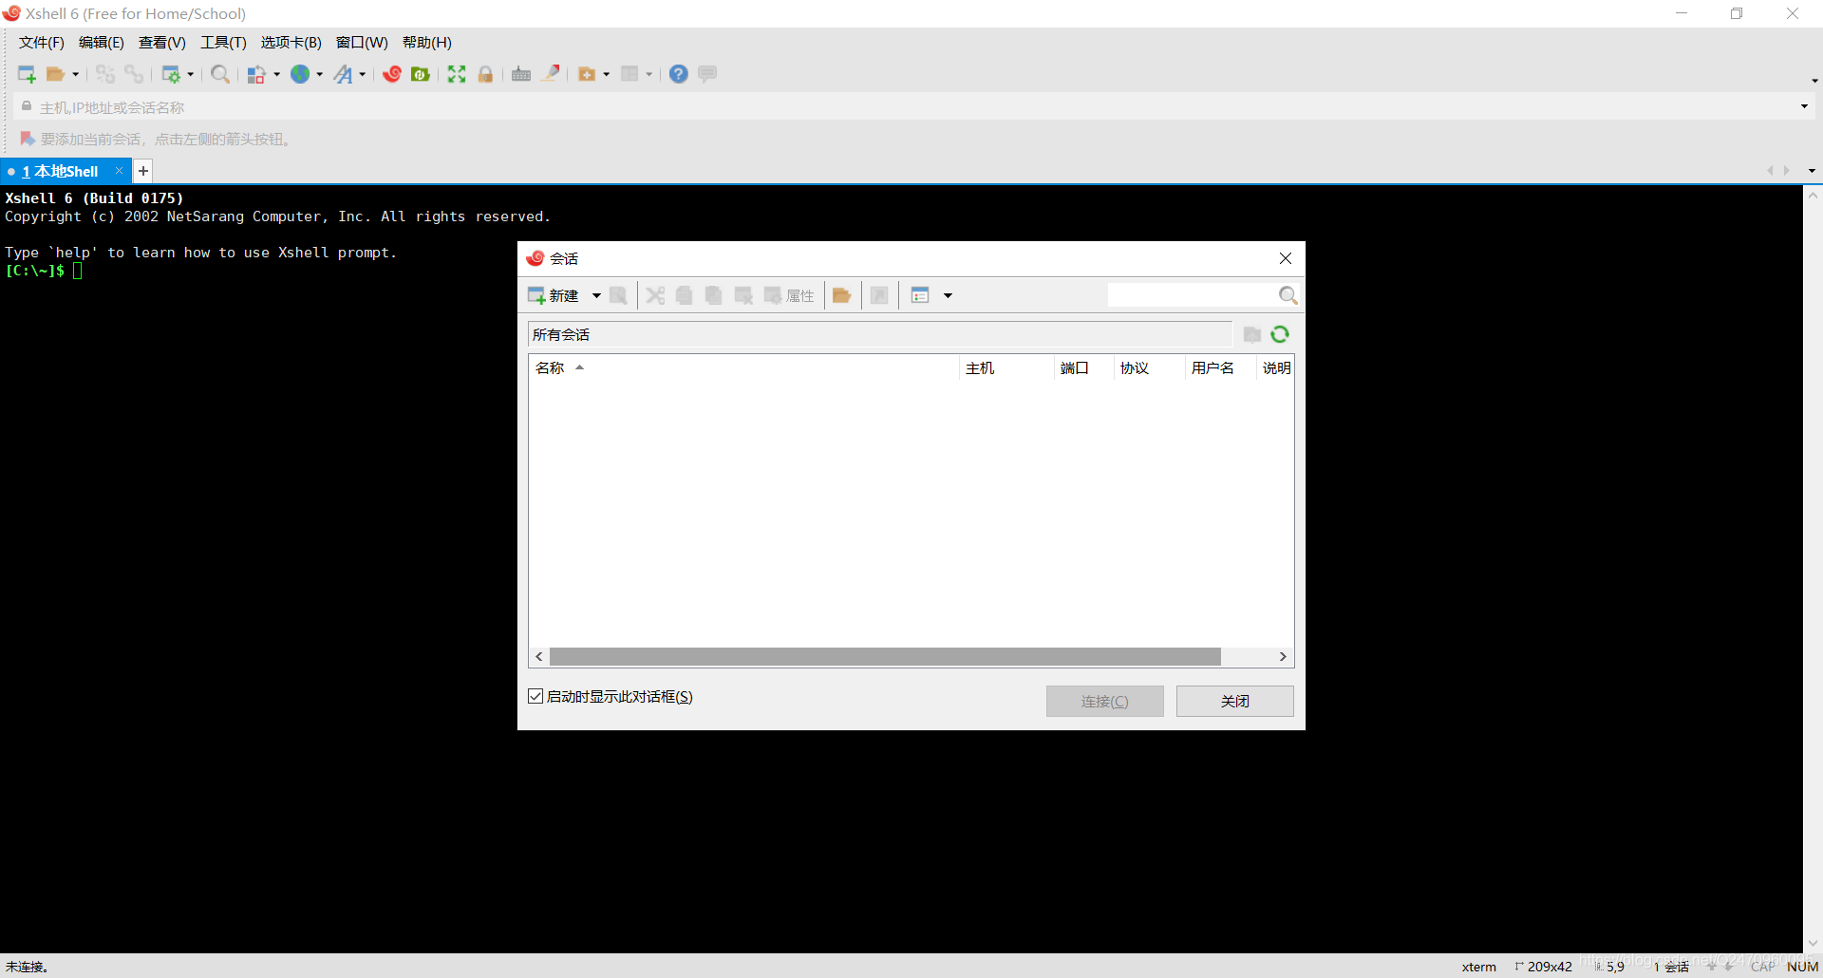Click the horizontal scrollbar in session list

(x=885, y=656)
